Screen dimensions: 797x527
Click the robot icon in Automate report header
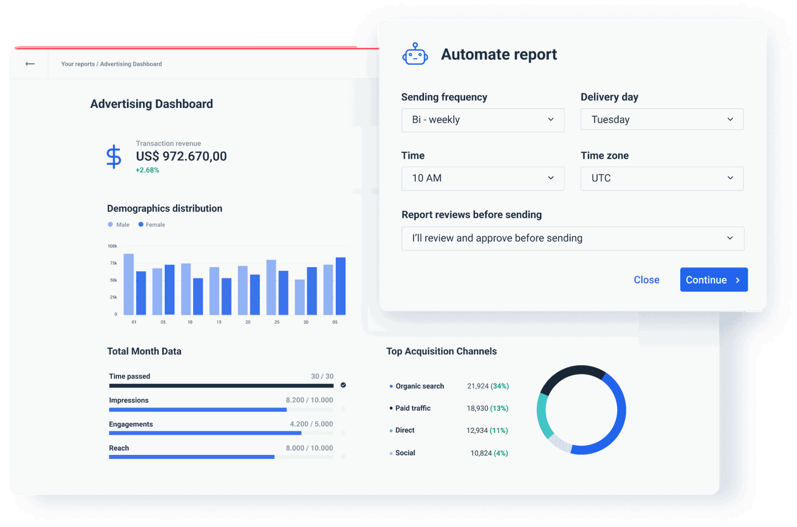[x=415, y=54]
